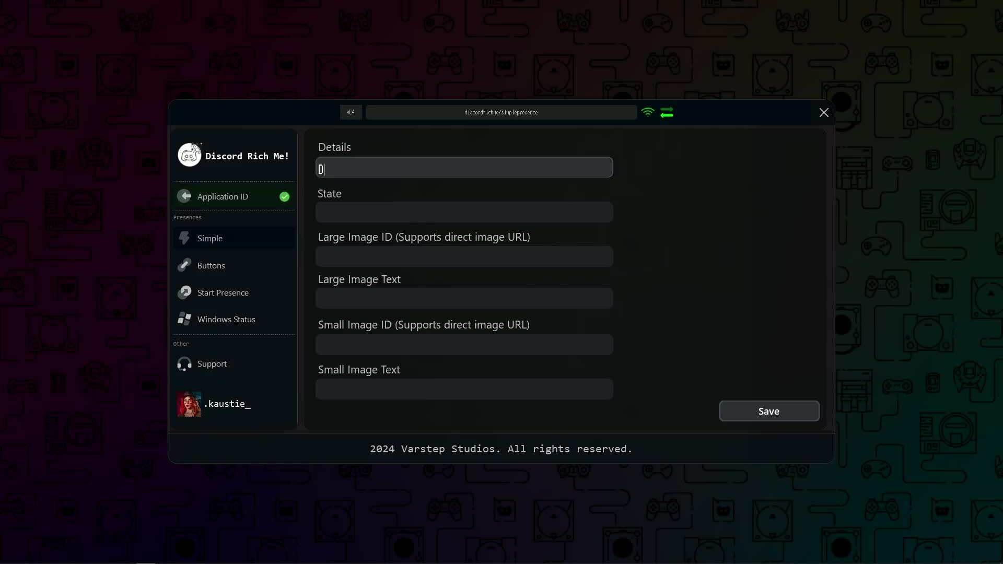Image resolution: width=1003 pixels, height=564 pixels.
Task: Click the Discord Rich Me logo icon
Action: [189, 155]
